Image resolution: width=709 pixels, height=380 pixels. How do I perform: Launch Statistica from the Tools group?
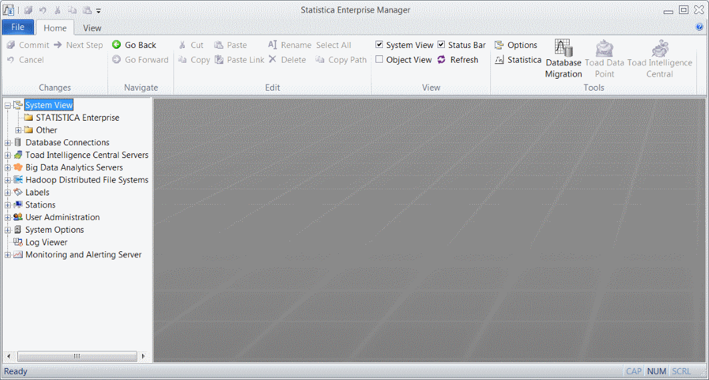click(518, 59)
